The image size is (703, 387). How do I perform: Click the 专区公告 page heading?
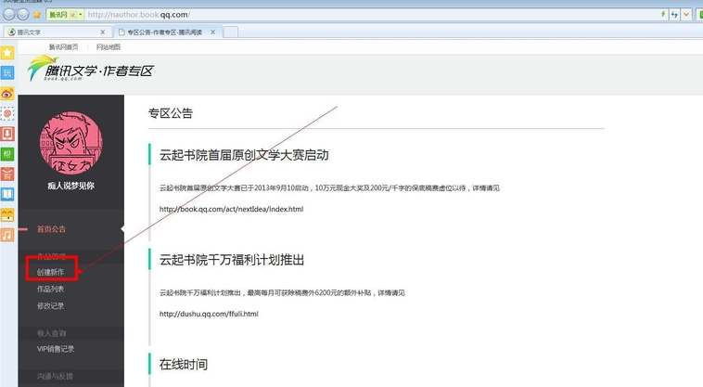tap(171, 113)
